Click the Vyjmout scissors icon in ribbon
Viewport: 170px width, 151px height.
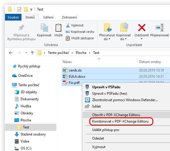pyautogui.click(x=68, y=25)
